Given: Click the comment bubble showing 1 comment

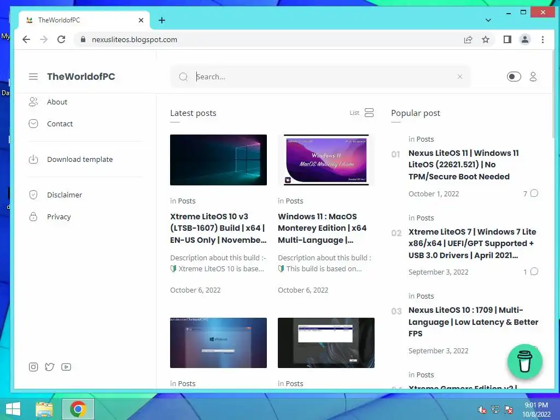Looking at the screenshot, I should 534,271.
